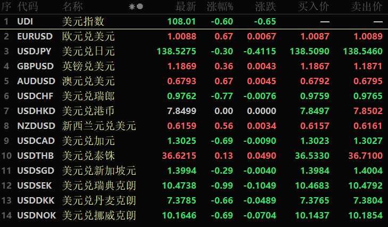The image size is (388, 227).
Task: Select USDHKD 美元兑港币 in the list
Action: tap(88, 111)
